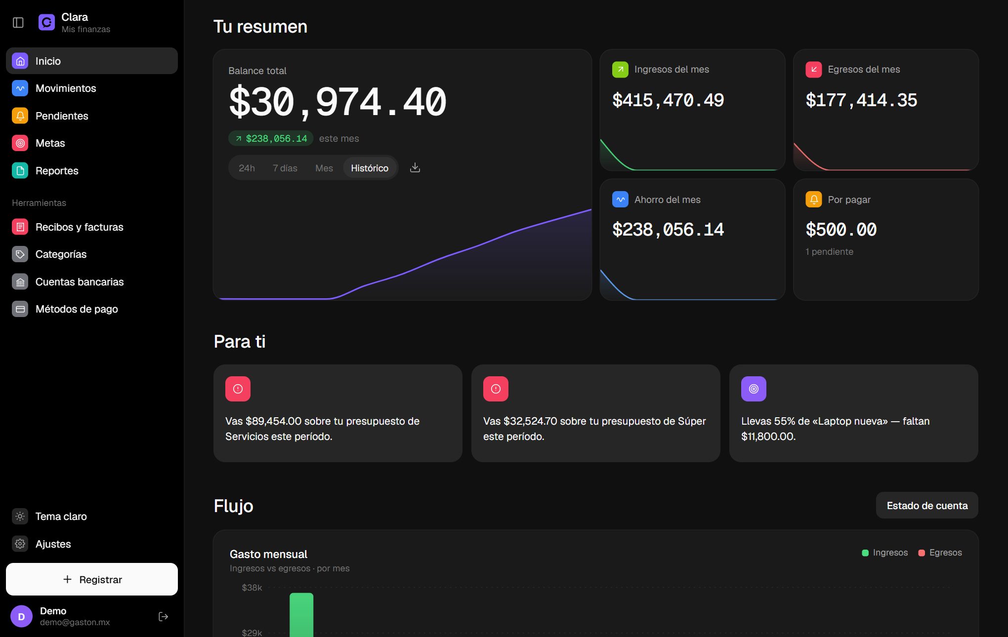Screen dimensions: 1008x637
Task: Click the Gasto mensual chart title
Action: pos(268,554)
